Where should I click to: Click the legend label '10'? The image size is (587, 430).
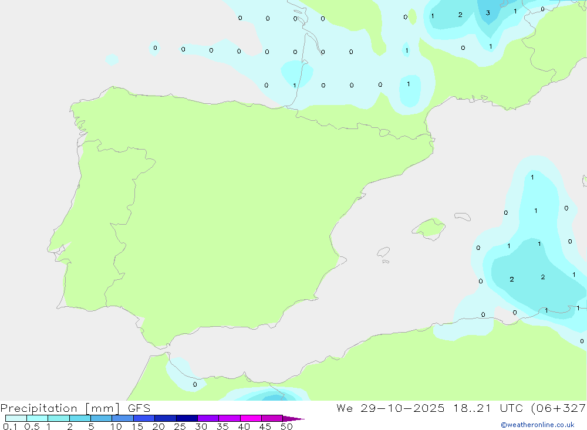116,426
